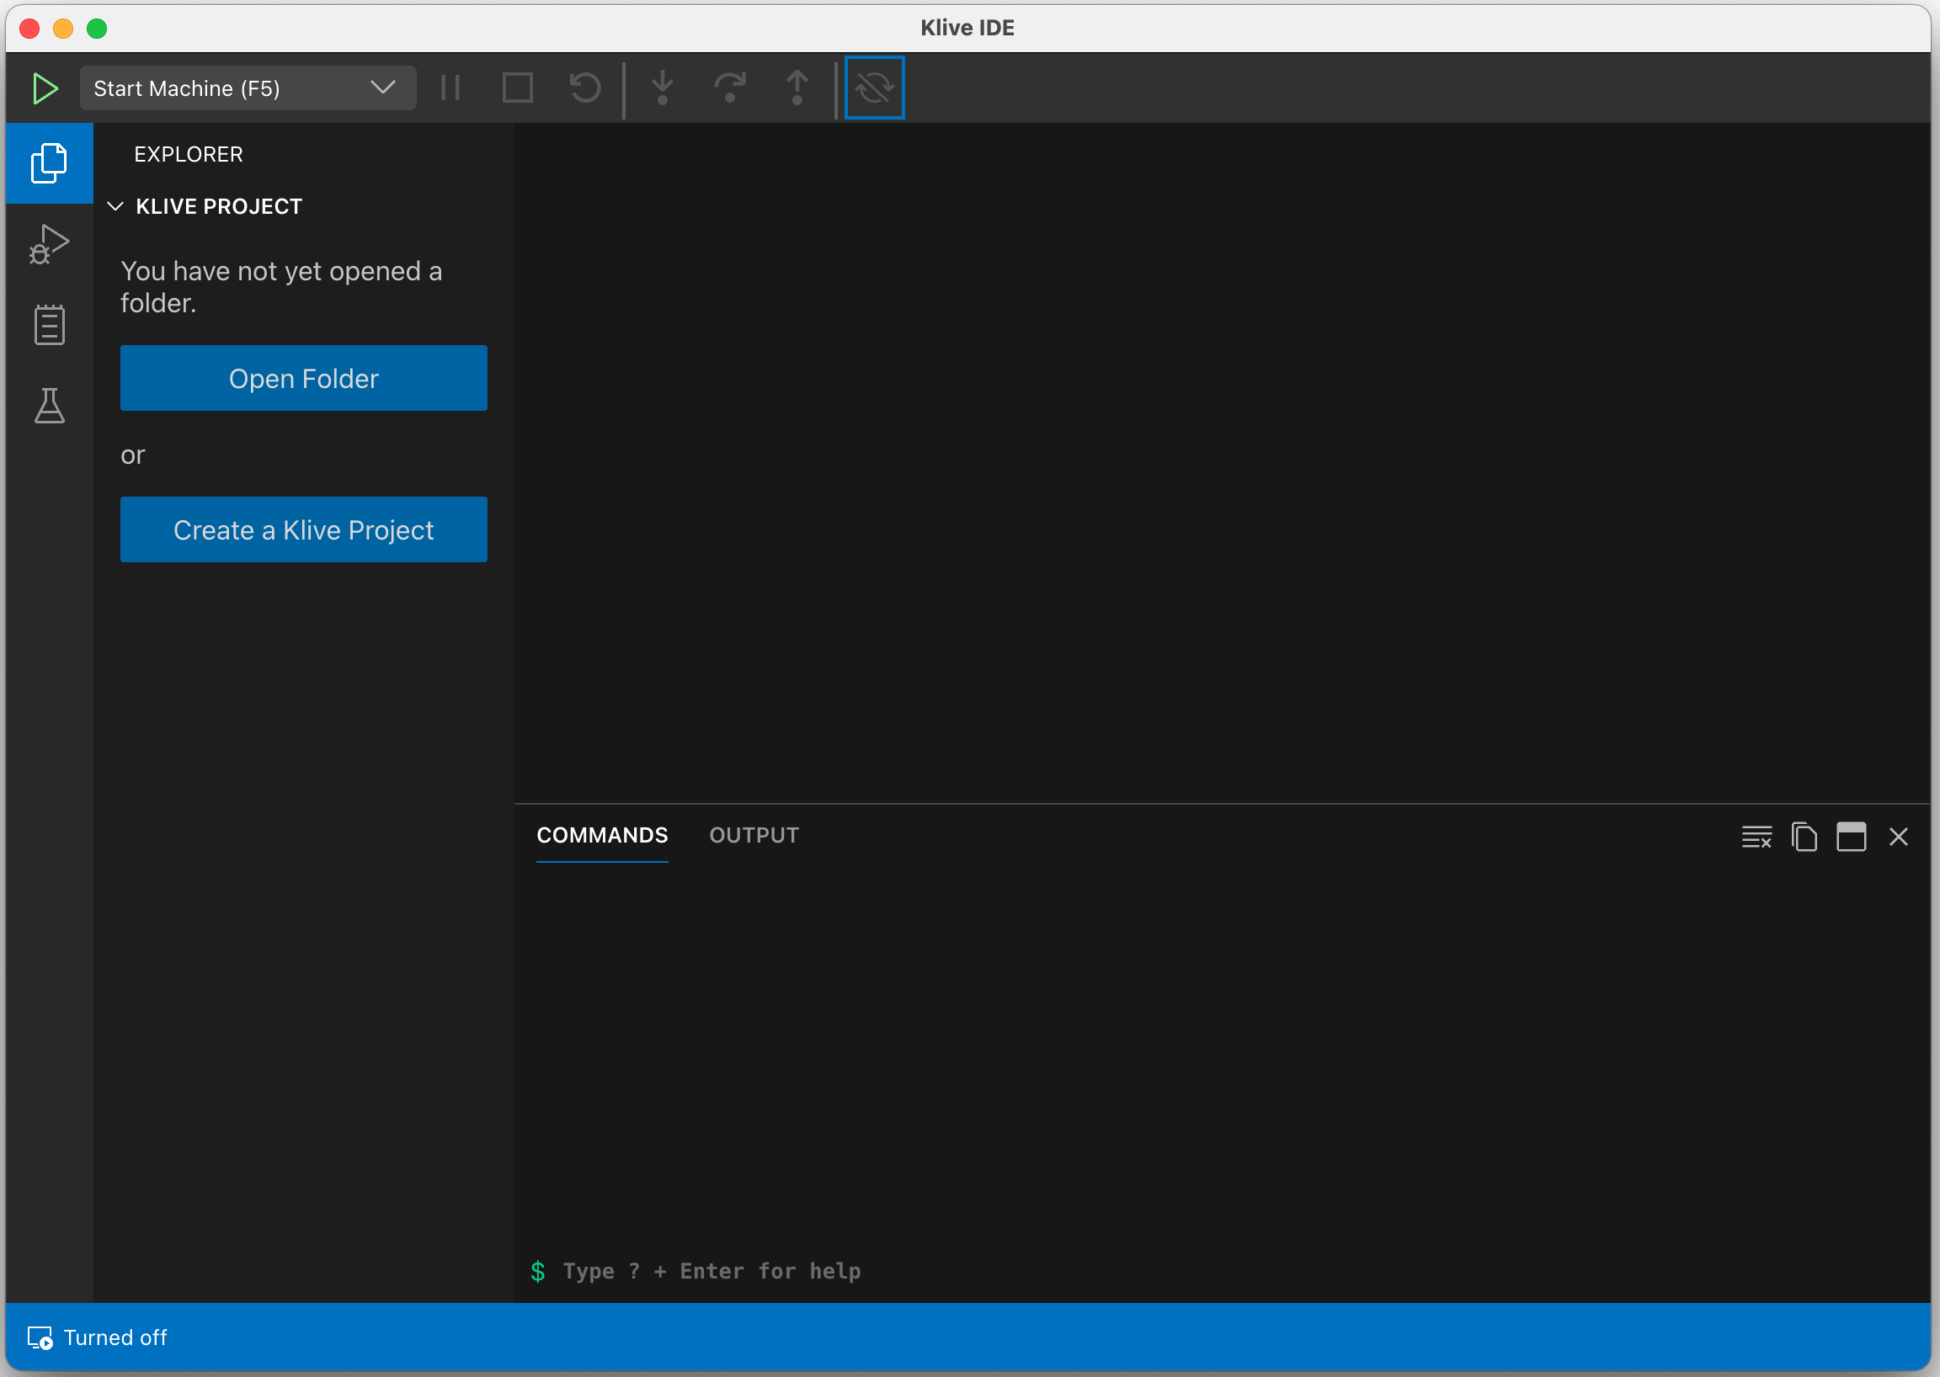Click the Step Over debug icon

pyautogui.click(x=729, y=88)
